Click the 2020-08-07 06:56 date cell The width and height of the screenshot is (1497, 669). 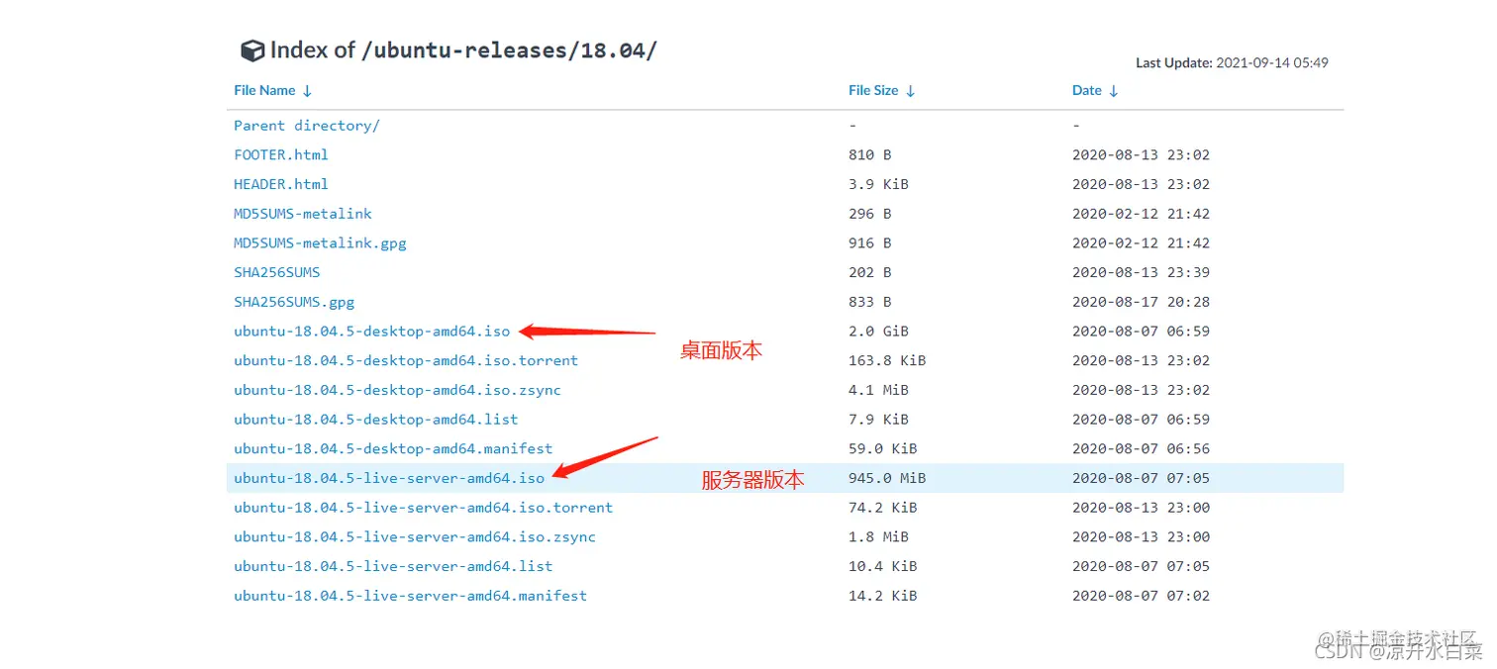tap(1141, 449)
